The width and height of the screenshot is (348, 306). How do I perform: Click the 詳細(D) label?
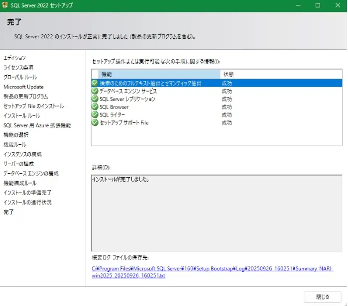[x=101, y=167]
